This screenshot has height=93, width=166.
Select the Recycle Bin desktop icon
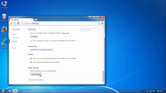point(4,17)
